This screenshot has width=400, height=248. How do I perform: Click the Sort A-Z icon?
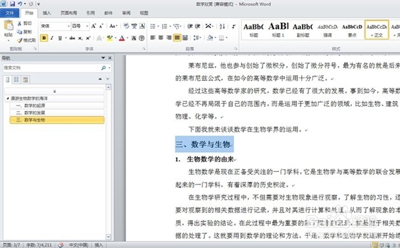tap(222, 26)
